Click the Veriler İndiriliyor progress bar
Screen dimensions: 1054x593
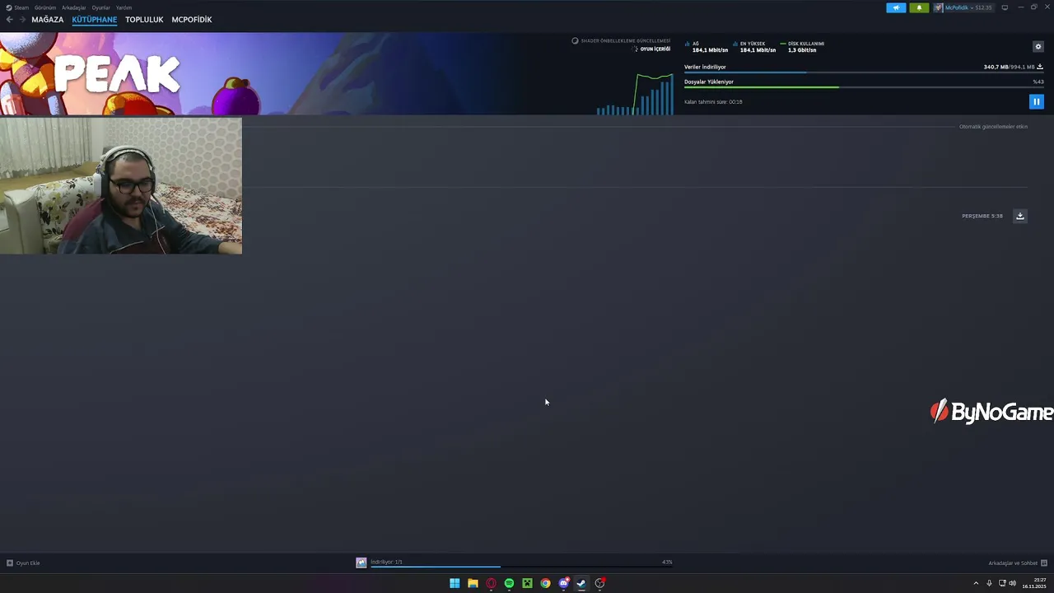coord(864,72)
